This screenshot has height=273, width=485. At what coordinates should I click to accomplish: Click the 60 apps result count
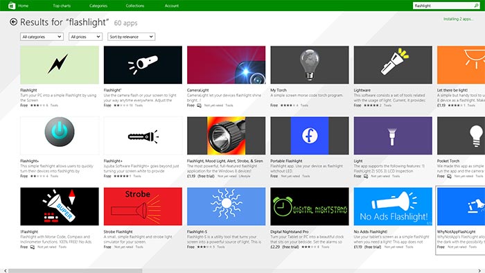pos(126,23)
